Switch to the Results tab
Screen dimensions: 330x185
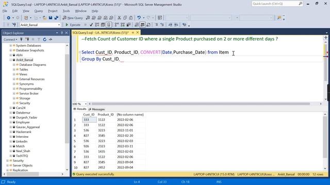coord(80,109)
